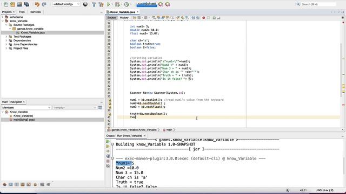Viewport: 346px width, 194px height.
Task: Open the Debug Project dropdown arrow
Action: tap(122, 4)
